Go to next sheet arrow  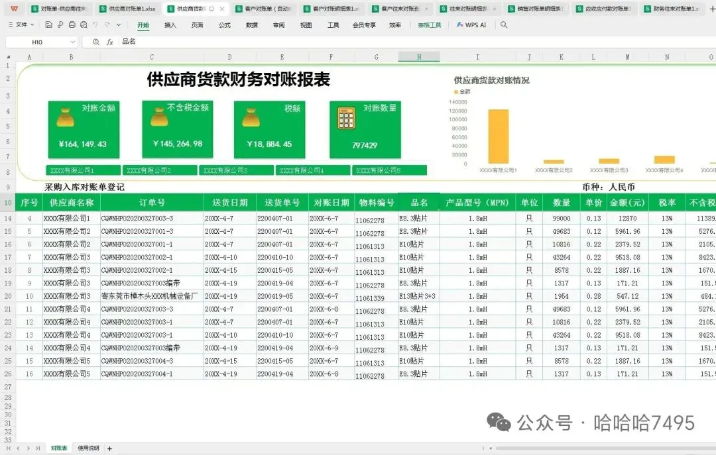29,448
